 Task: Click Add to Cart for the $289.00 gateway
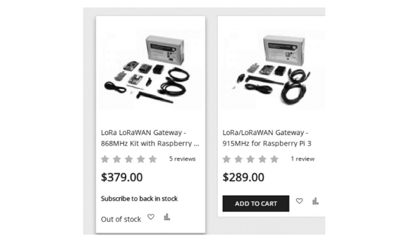256,203
